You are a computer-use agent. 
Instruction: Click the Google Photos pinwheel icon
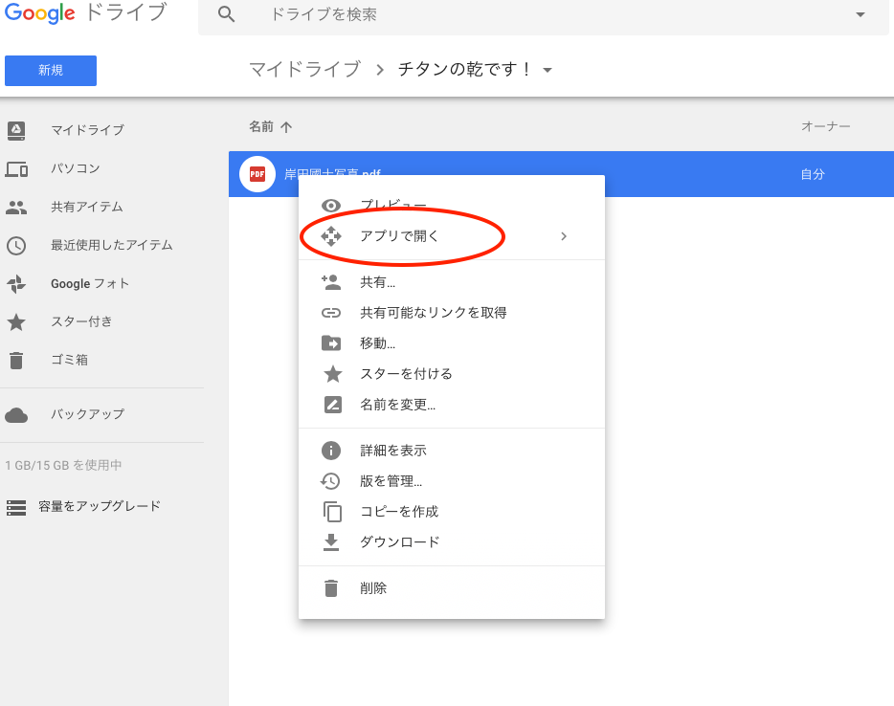click(16, 284)
